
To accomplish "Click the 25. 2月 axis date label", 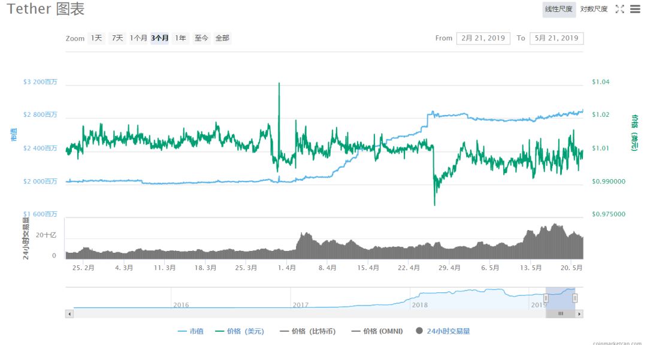I will [x=83, y=268].
